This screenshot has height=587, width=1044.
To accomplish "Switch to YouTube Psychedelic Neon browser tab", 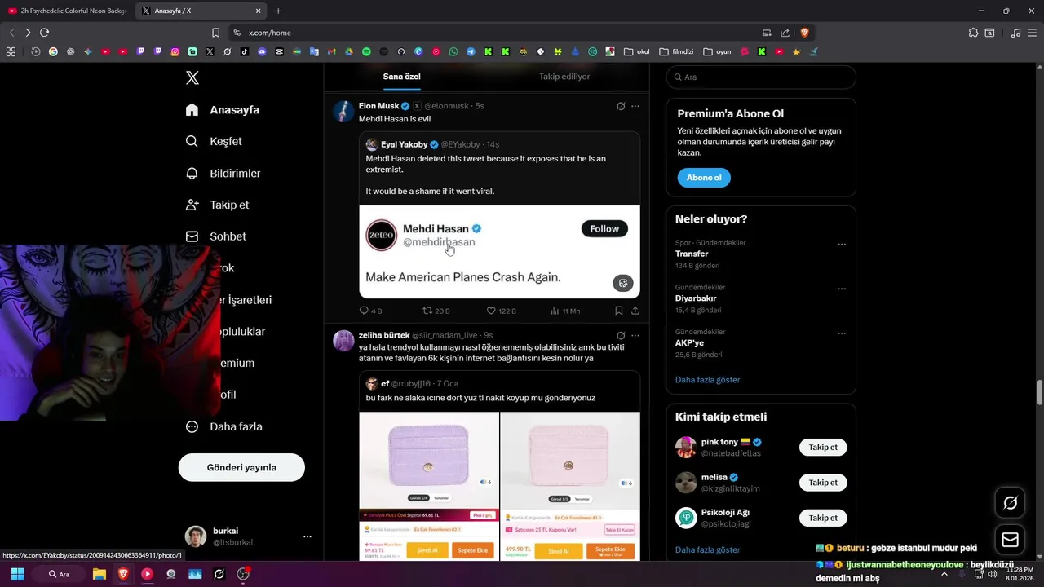I will coord(68,11).
